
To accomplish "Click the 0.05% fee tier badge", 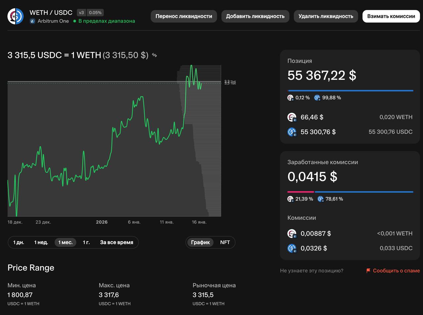I will point(95,13).
